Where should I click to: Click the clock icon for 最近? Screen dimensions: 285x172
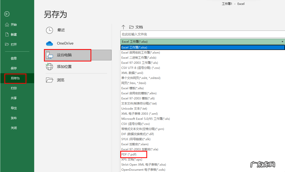49,30
